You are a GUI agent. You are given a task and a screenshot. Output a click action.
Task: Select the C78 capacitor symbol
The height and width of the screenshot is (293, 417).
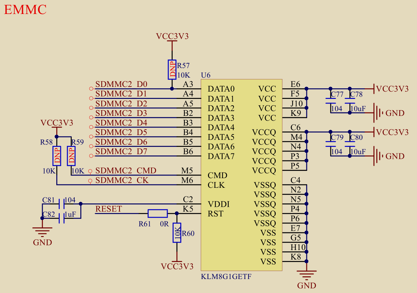350,101
